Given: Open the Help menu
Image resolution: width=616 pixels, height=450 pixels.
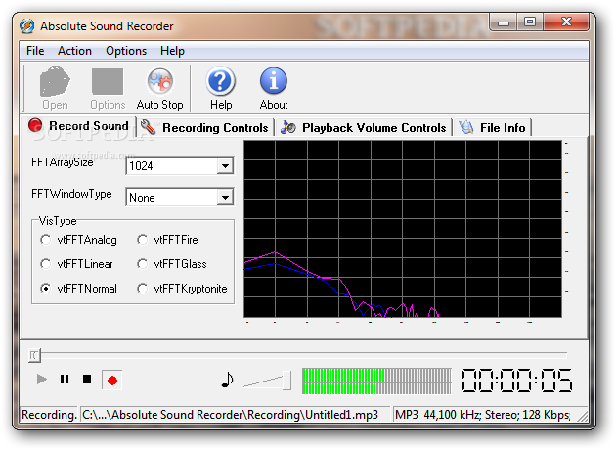Looking at the screenshot, I should pyautogui.click(x=172, y=51).
